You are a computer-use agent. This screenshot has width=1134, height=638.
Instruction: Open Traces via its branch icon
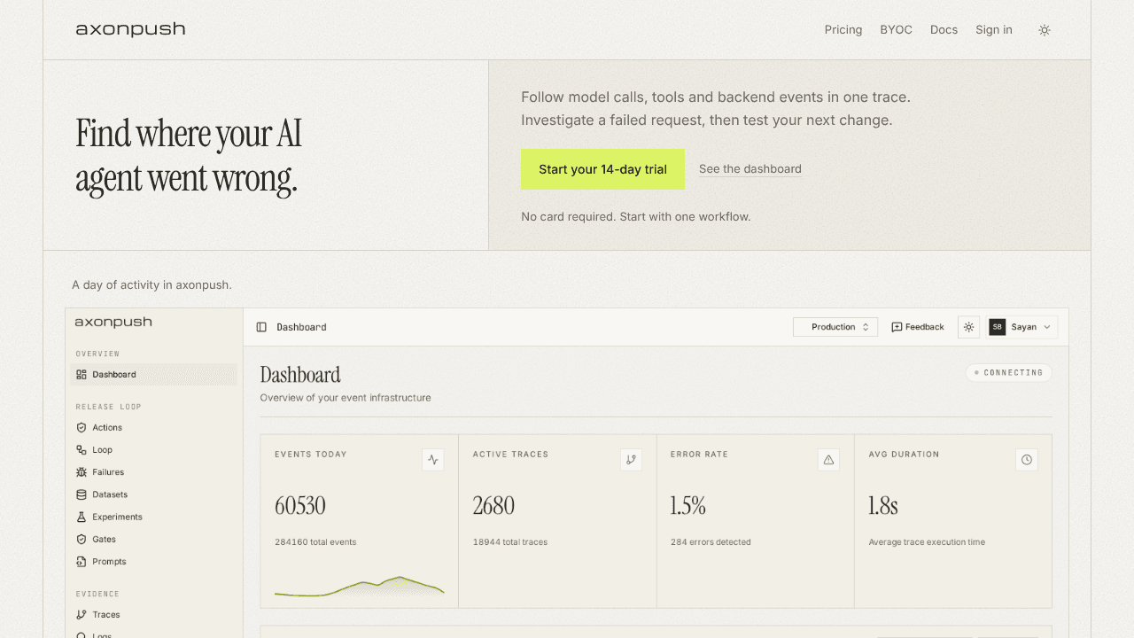coord(82,614)
